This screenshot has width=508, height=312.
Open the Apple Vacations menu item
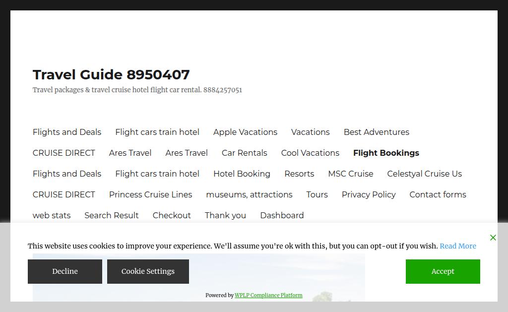[245, 132]
